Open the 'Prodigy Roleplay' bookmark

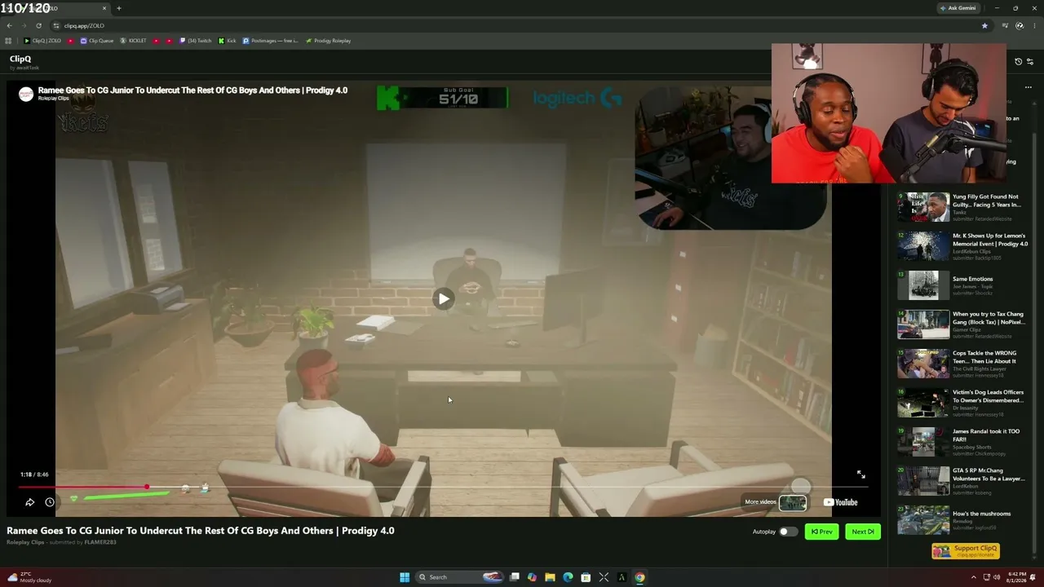(x=329, y=41)
